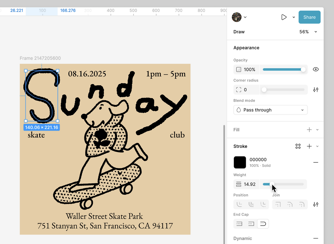Select the Frame 2147205600 label
This screenshot has height=244, width=334.
[40, 58]
